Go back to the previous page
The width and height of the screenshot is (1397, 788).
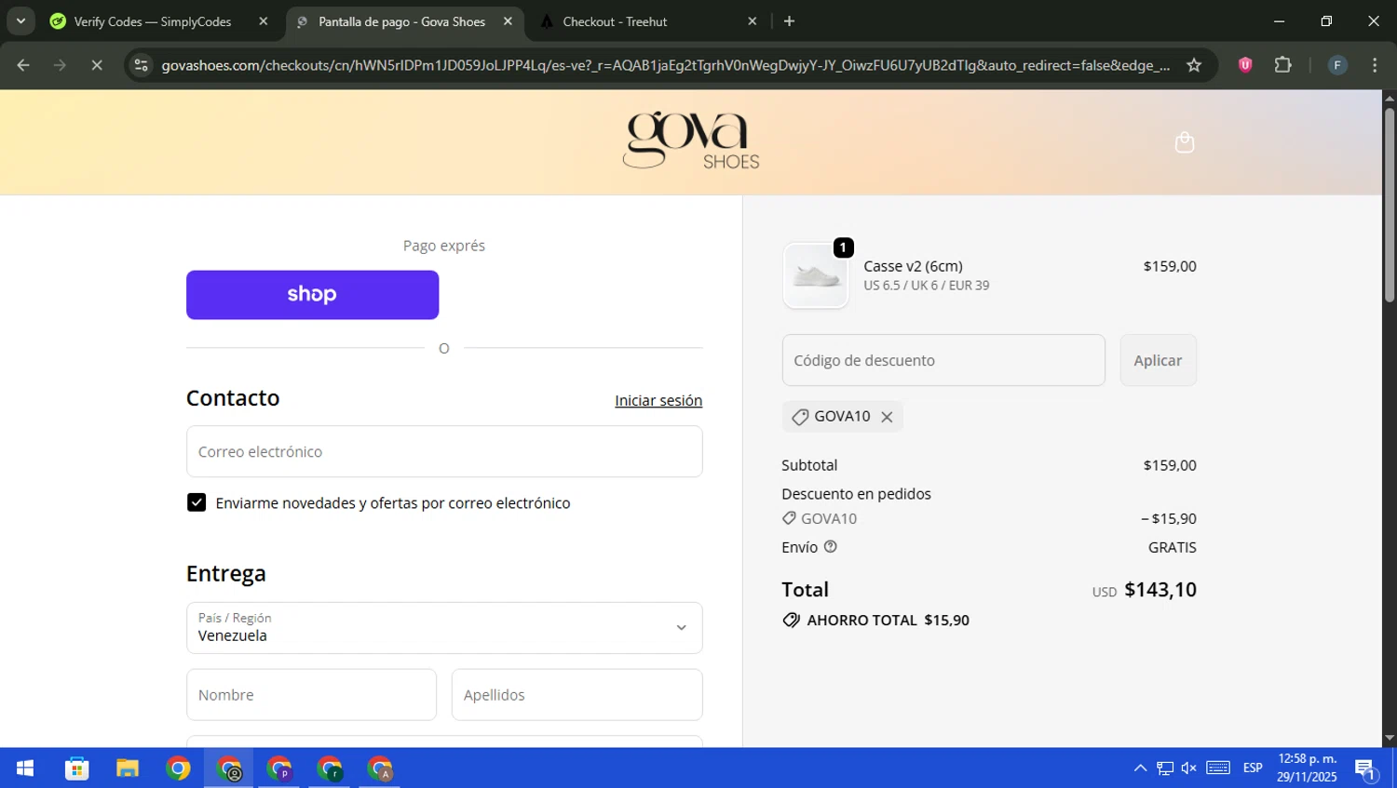point(23,65)
